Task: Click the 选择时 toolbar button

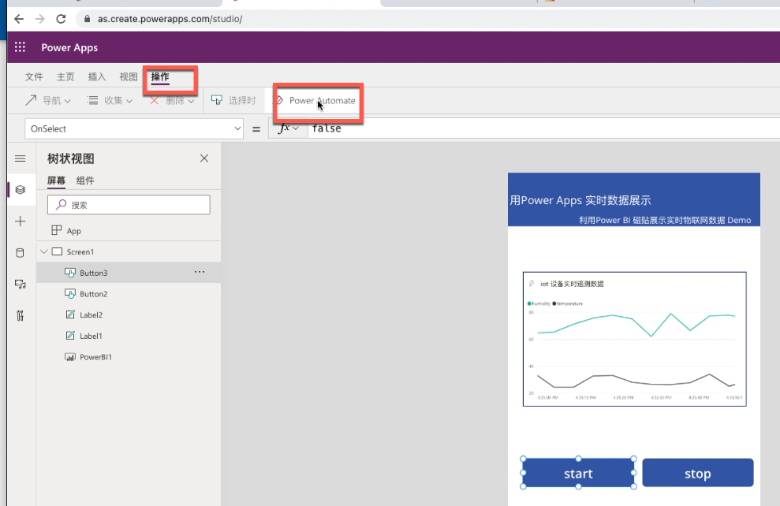Action: (x=233, y=100)
